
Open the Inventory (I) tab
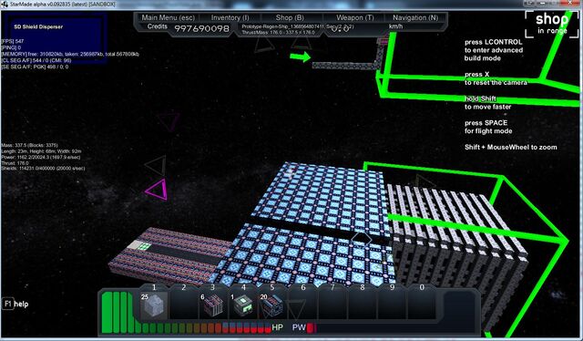coord(230,17)
